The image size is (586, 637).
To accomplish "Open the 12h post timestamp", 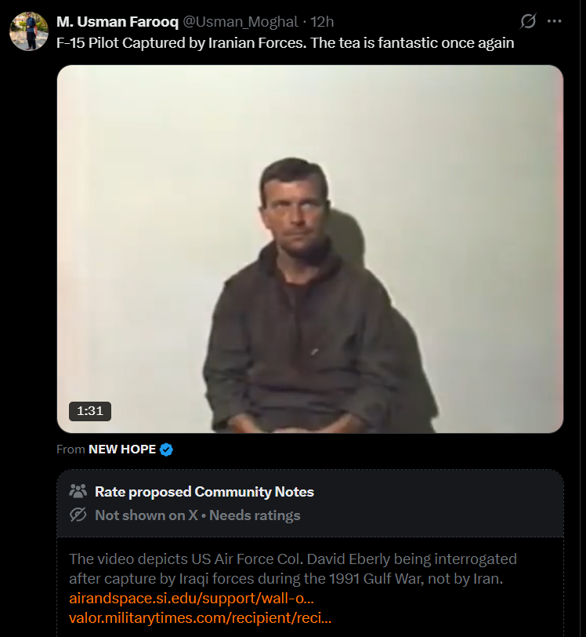I will point(322,21).
